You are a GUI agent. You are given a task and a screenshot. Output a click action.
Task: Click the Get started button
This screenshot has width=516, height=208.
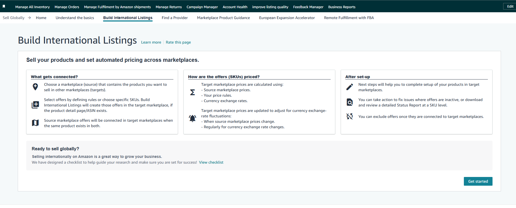(x=478, y=181)
